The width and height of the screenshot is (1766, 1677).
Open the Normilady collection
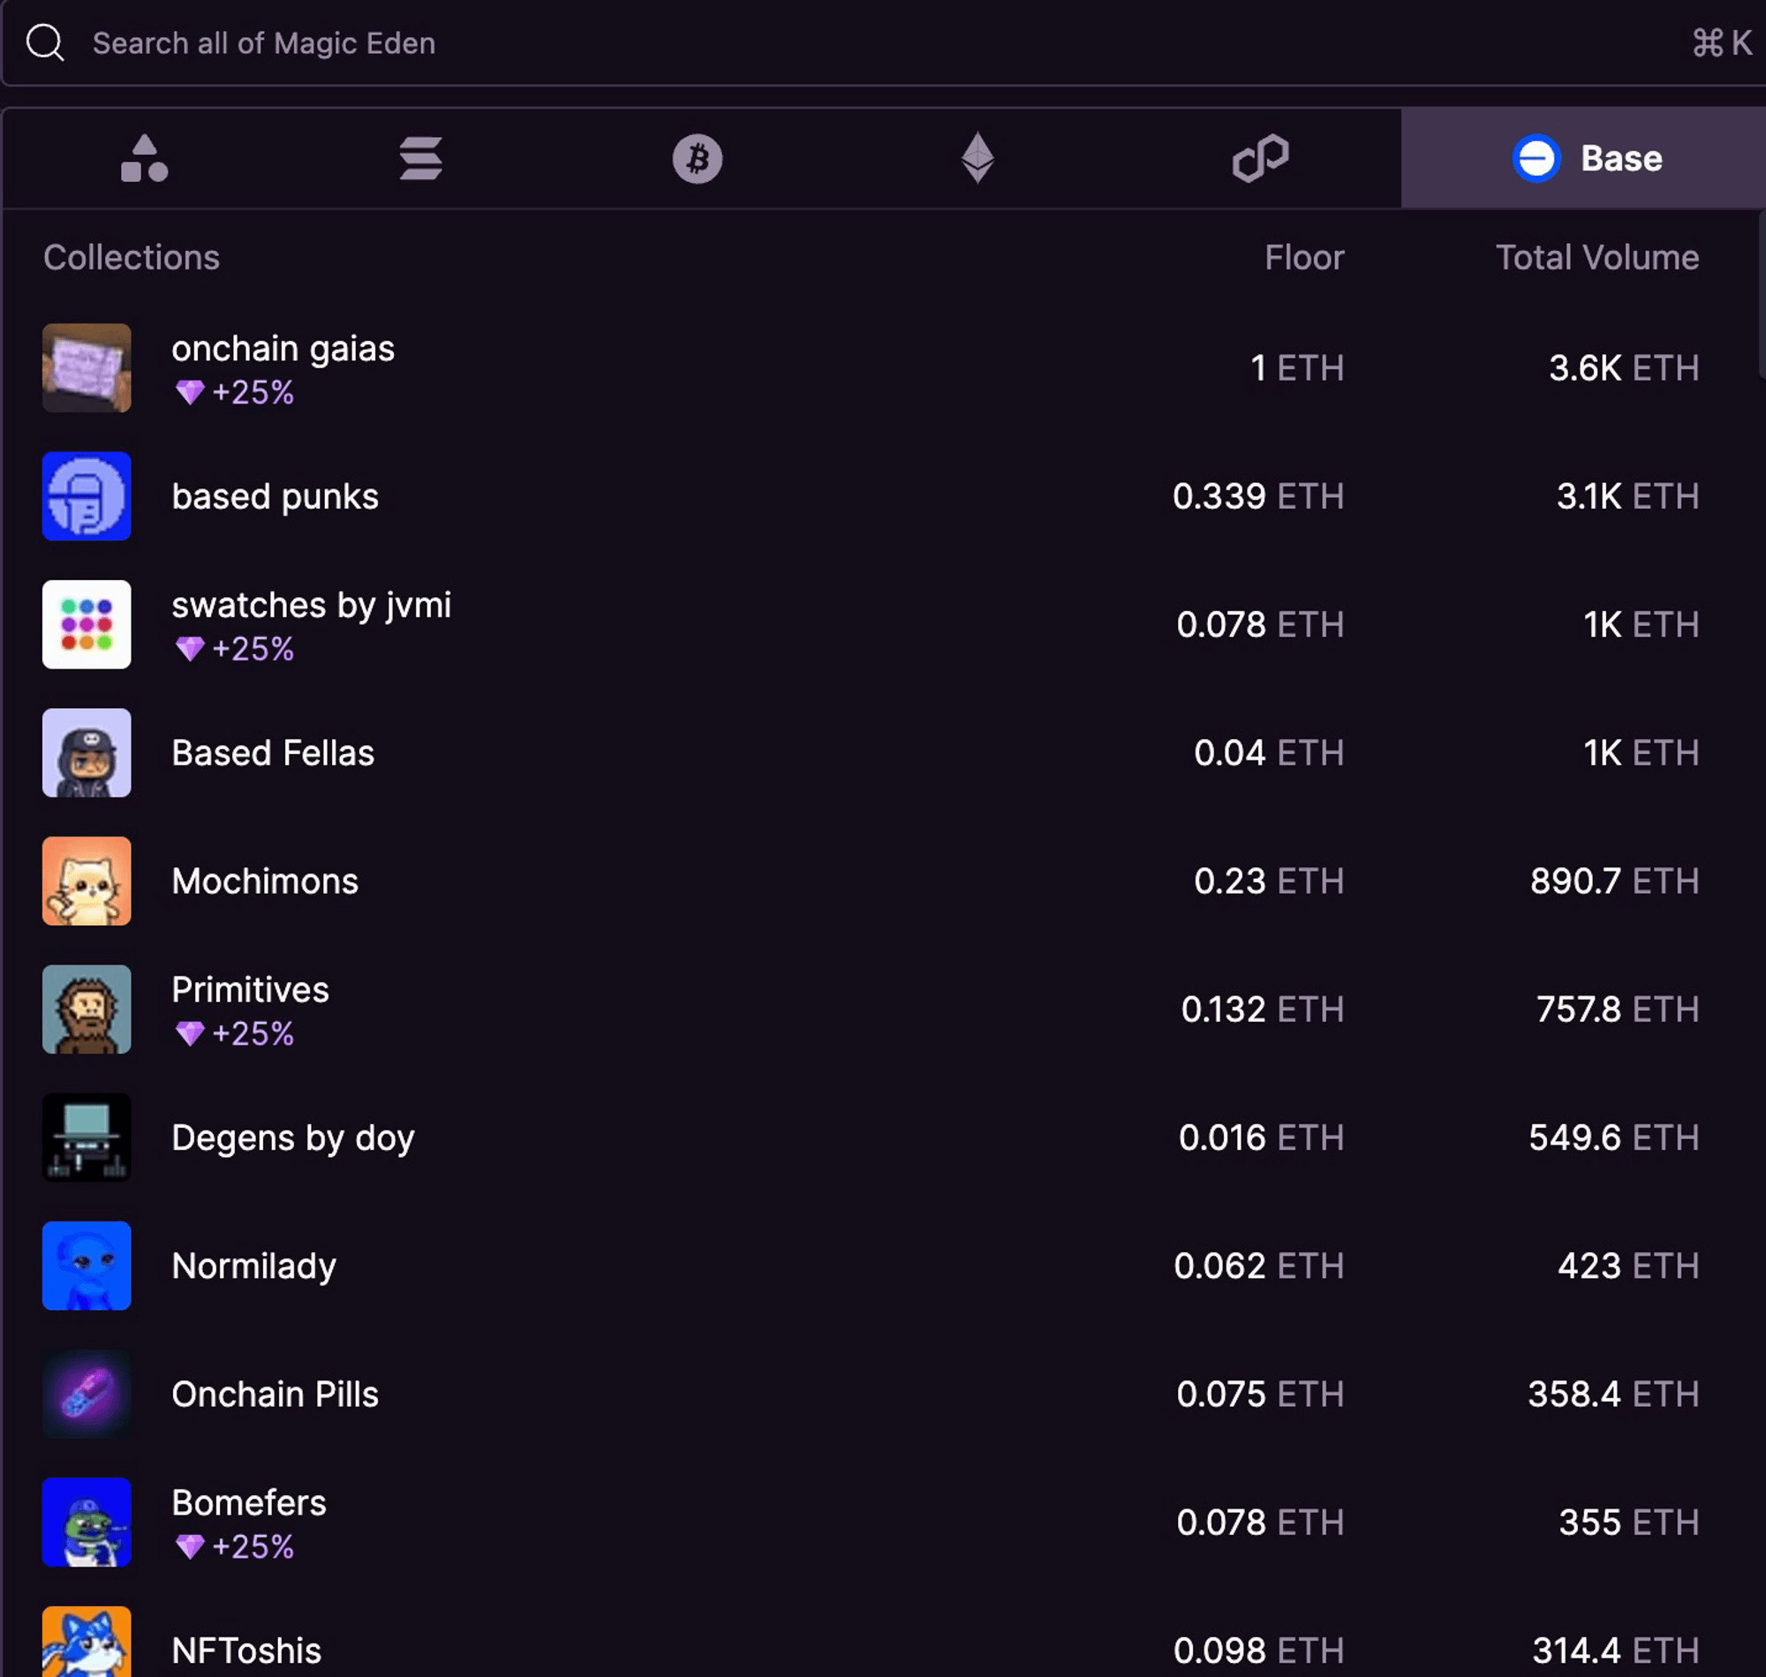tap(253, 1266)
